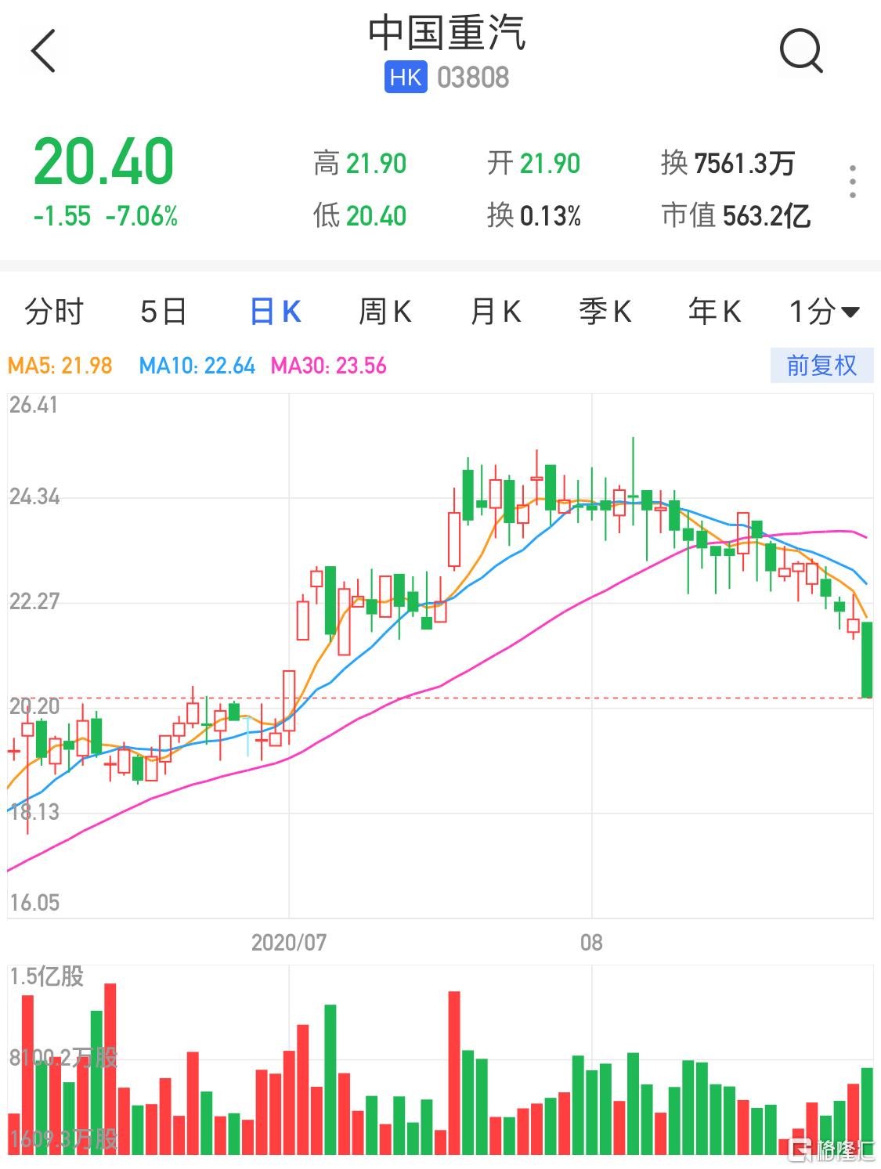Tap the back arrow icon

tap(44, 51)
